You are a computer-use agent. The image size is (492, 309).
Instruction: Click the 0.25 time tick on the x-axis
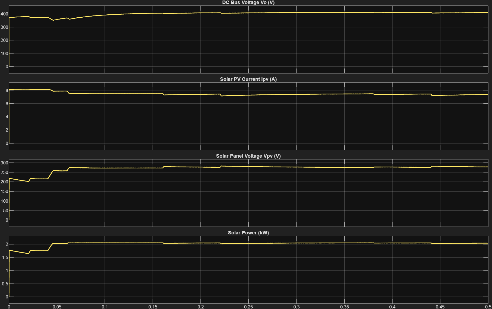248,307
